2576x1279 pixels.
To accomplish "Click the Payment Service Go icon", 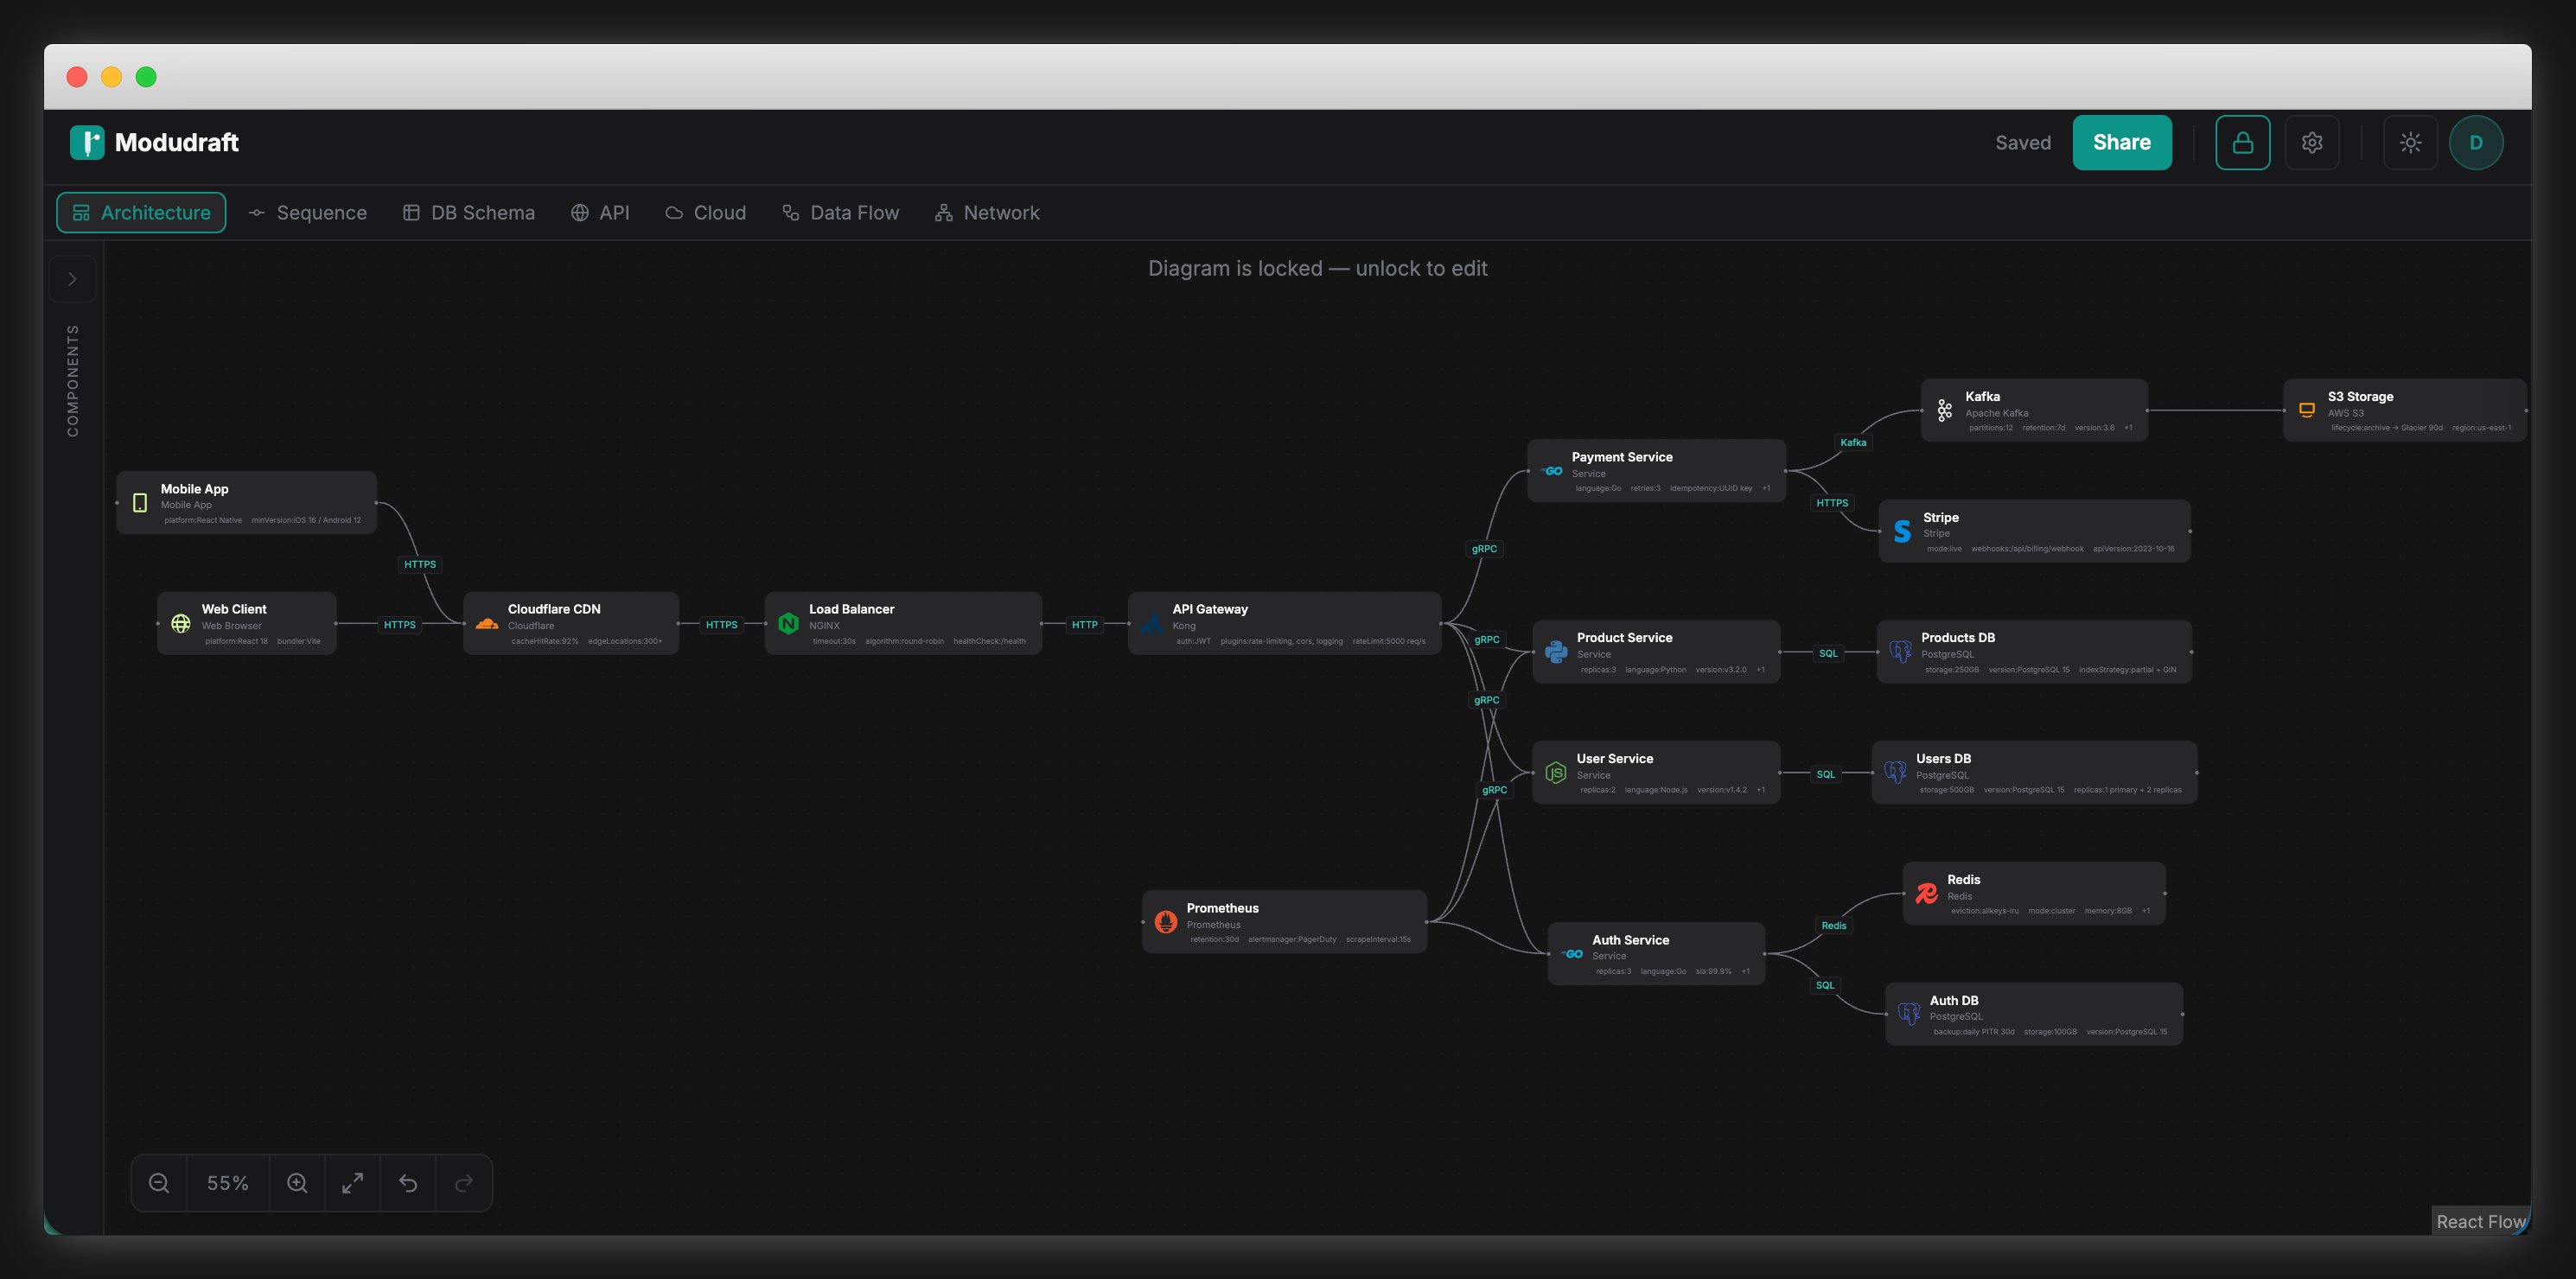I will (x=1552, y=471).
